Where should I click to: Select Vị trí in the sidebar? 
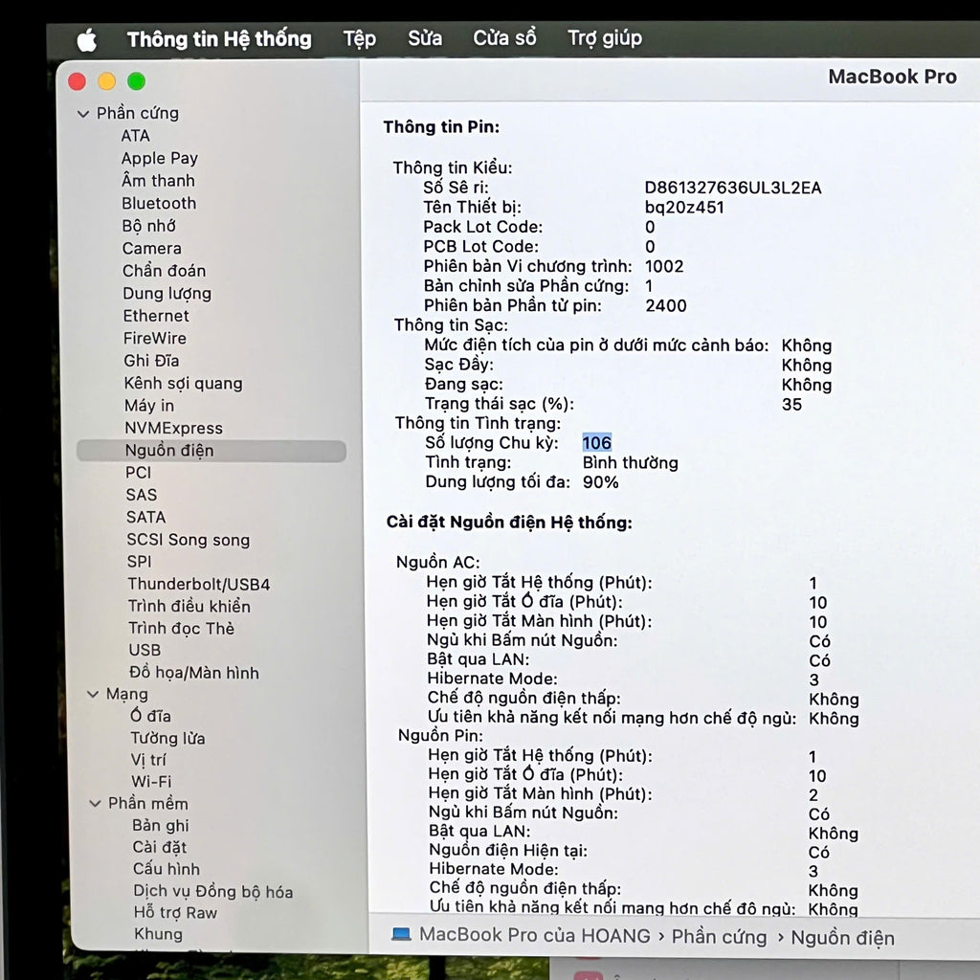pos(148,760)
